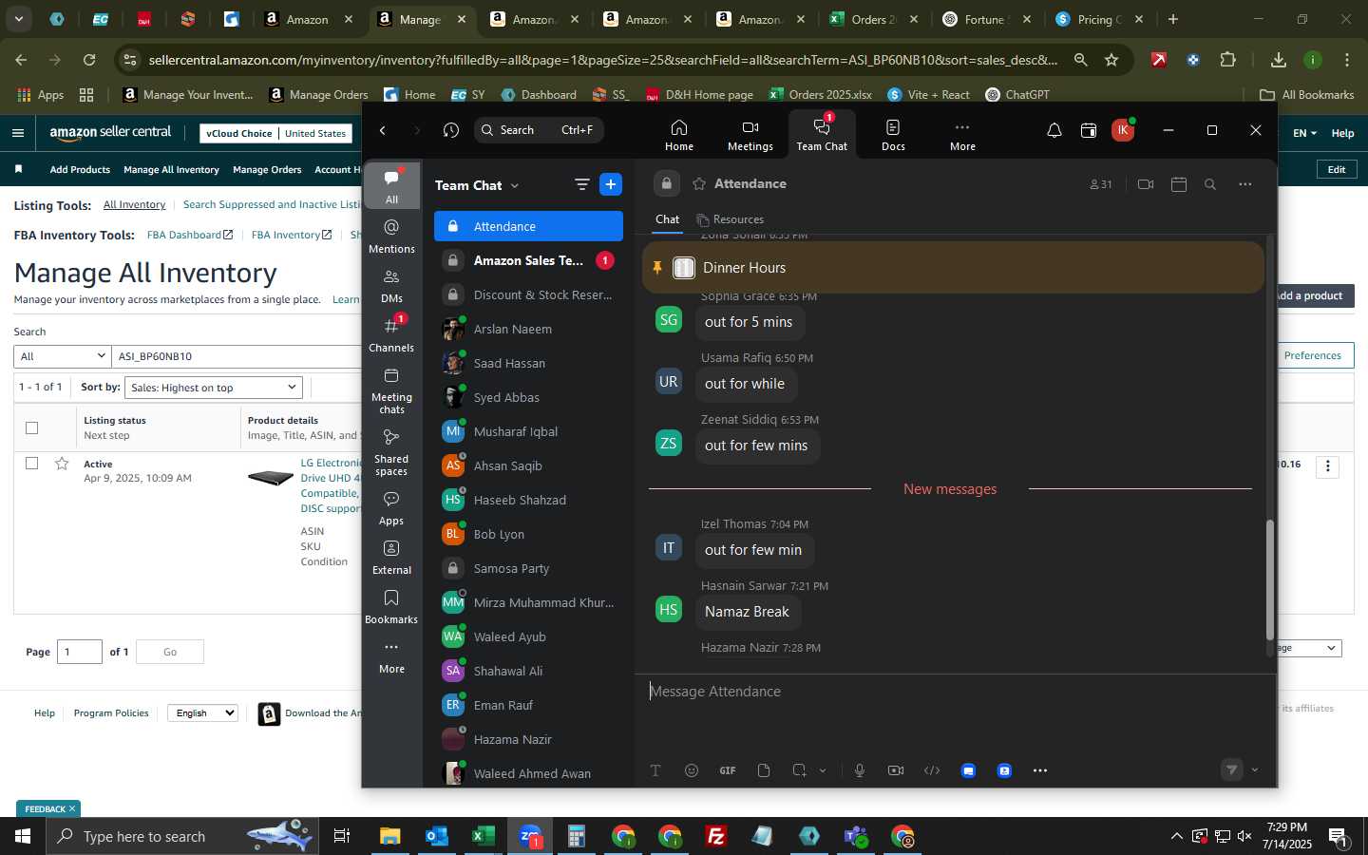Screen dimensions: 1368x855
Task: Open emoji picker in composer
Action: click(x=692, y=770)
